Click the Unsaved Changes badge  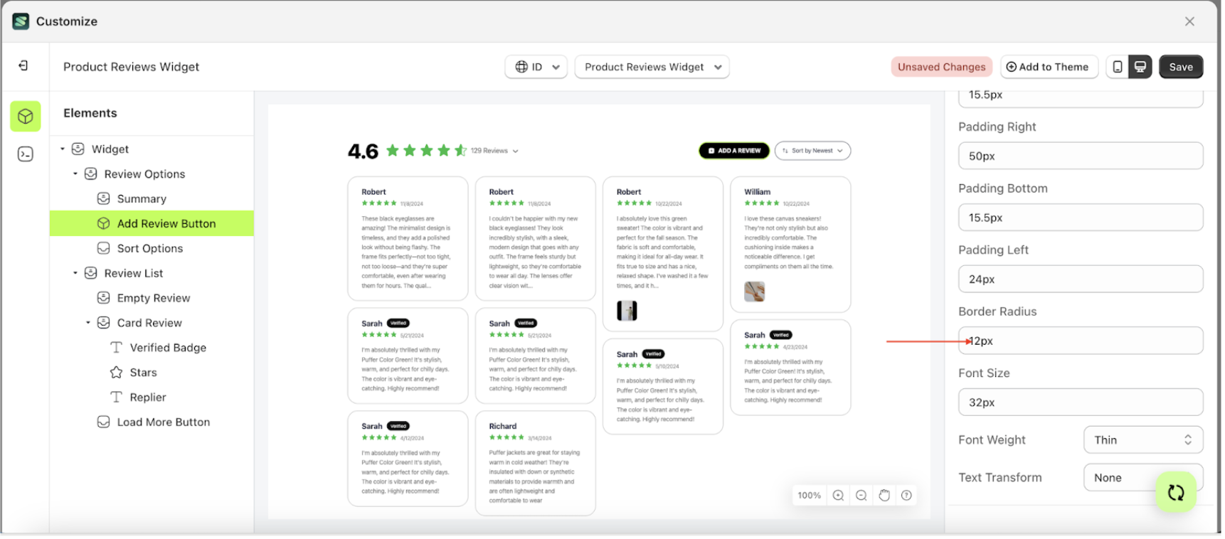[x=941, y=67]
